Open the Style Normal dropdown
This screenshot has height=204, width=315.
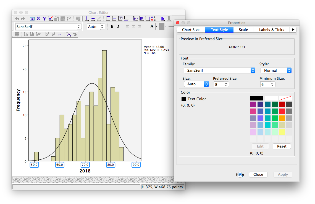point(276,70)
